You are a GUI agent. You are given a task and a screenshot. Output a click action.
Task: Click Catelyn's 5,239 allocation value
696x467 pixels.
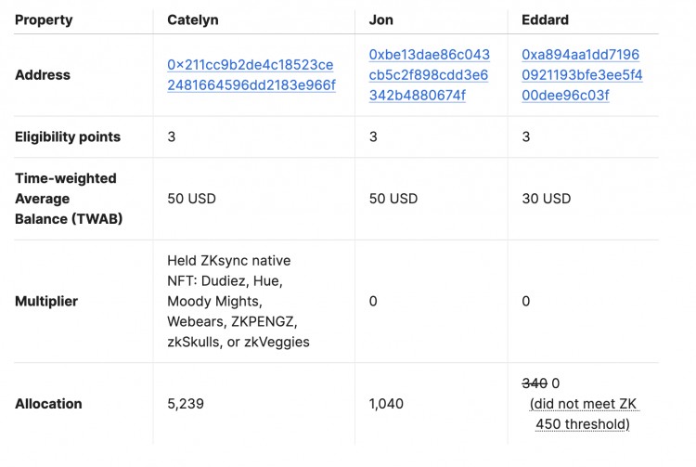[x=186, y=404]
